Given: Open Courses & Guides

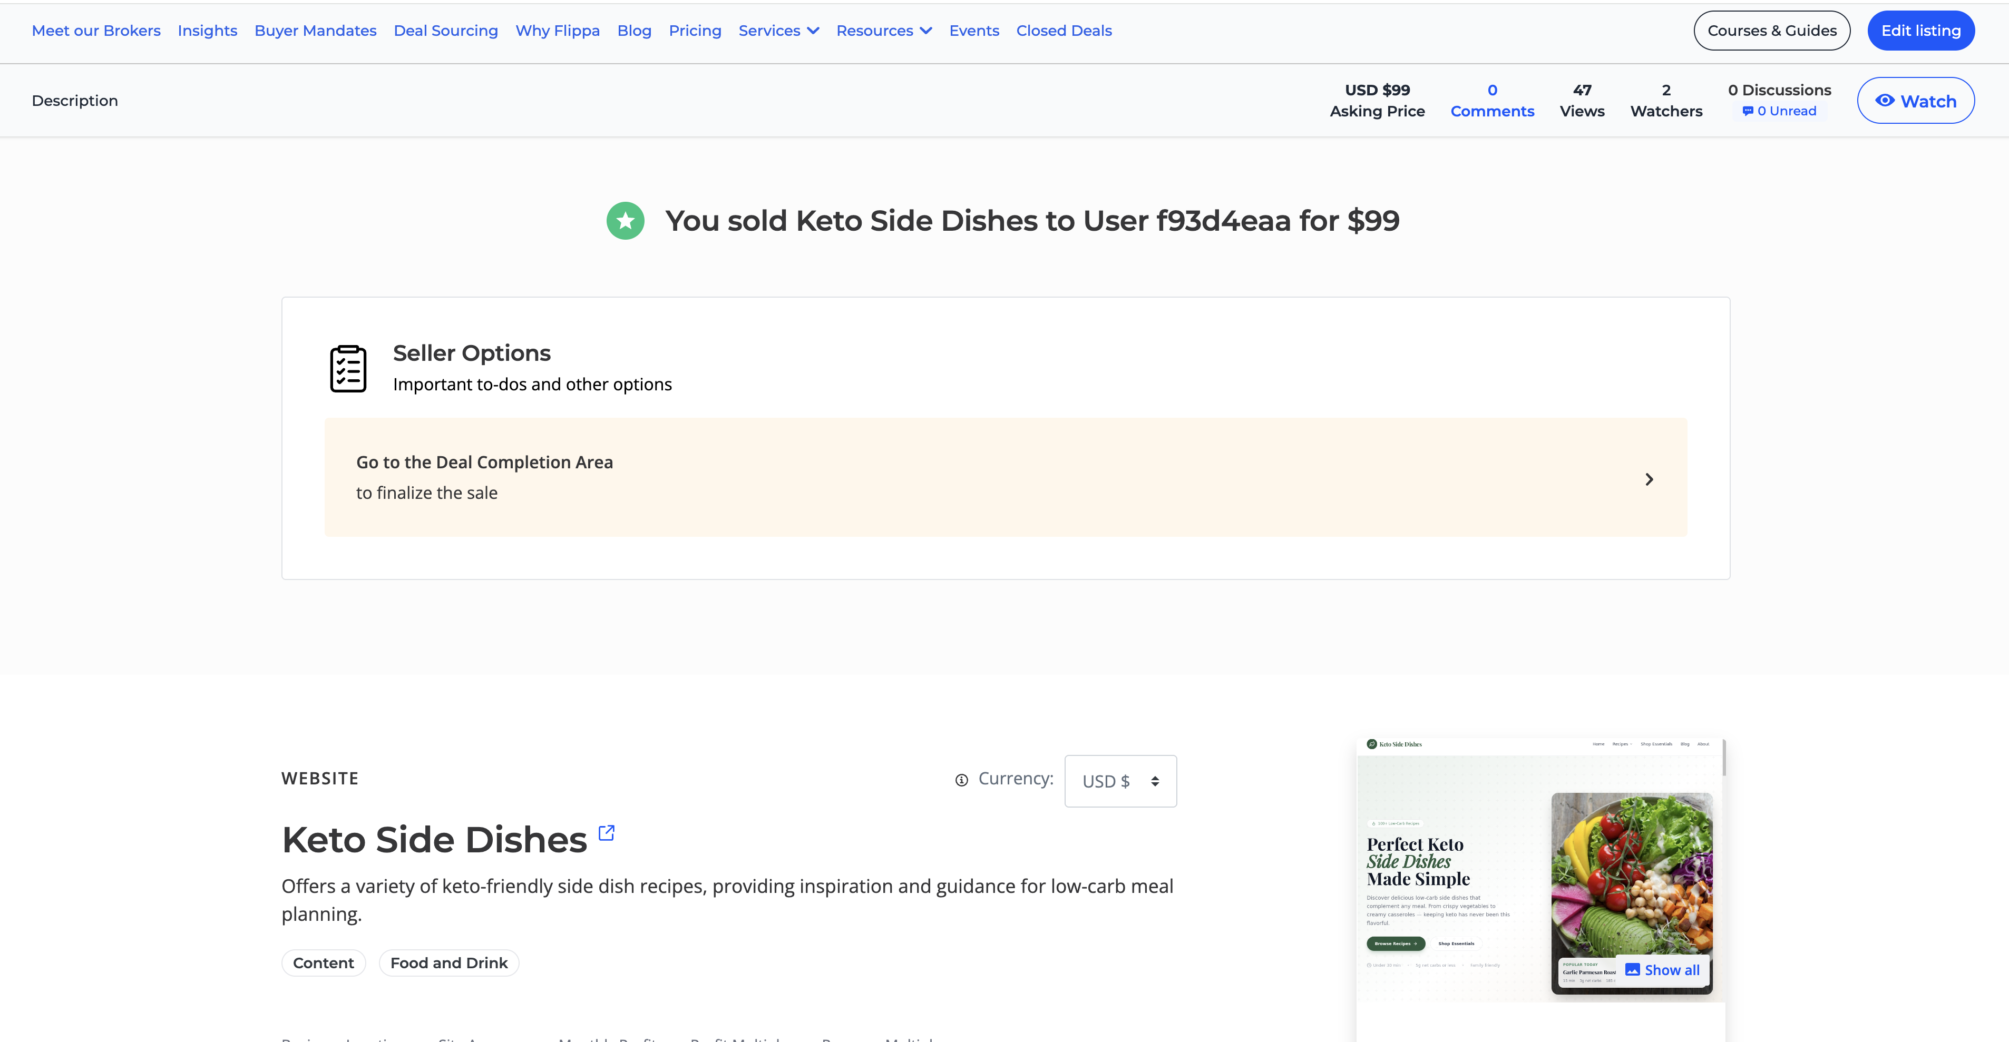Looking at the screenshot, I should (x=1771, y=31).
